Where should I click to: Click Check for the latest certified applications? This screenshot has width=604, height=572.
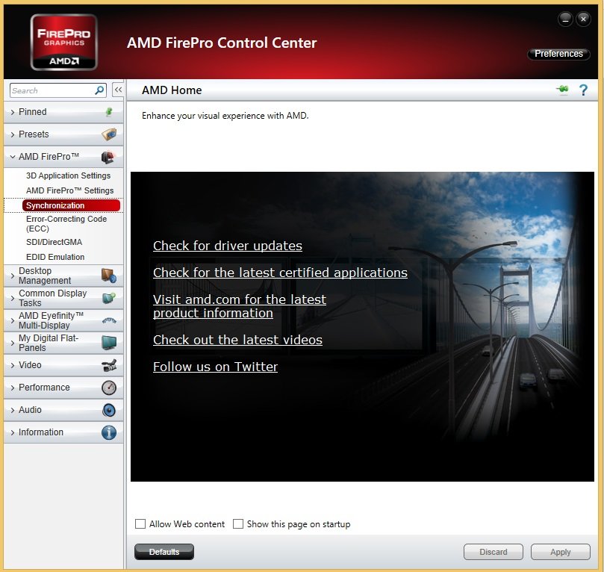280,273
